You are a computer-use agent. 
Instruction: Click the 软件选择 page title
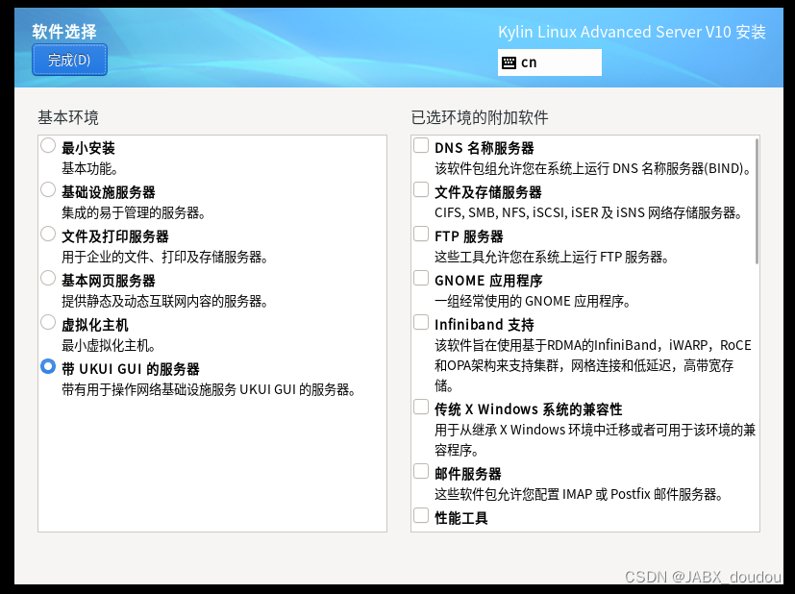64,32
